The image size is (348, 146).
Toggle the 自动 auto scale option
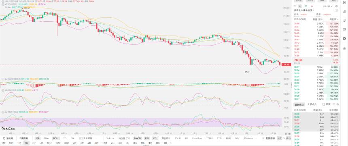288,138
